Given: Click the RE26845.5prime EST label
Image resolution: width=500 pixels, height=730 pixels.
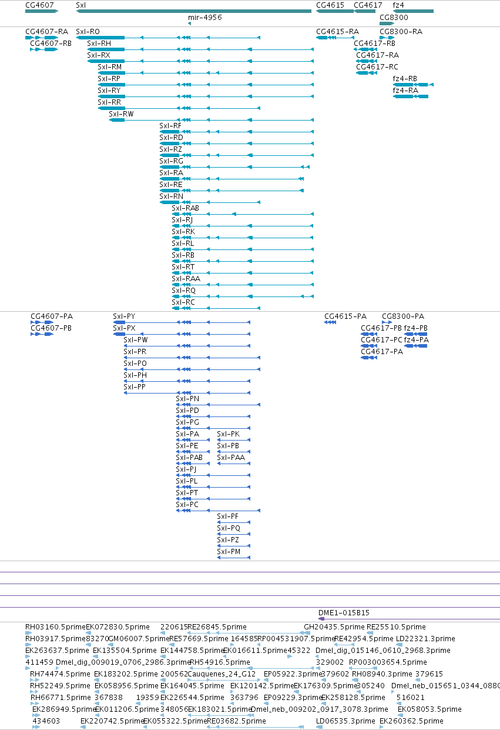Looking at the screenshot, I should tap(217, 627).
